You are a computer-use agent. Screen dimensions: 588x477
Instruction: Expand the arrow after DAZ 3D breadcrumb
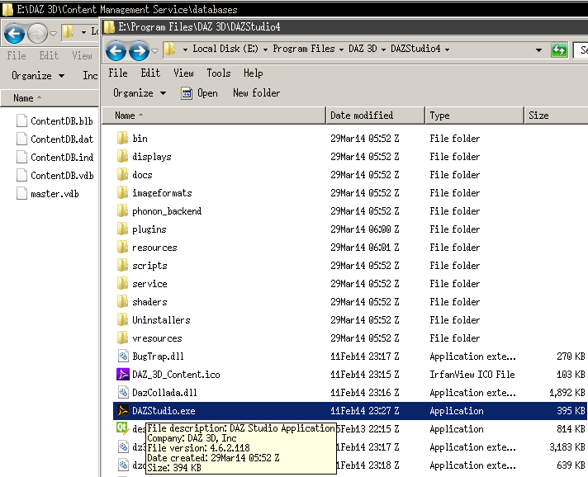click(x=383, y=50)
